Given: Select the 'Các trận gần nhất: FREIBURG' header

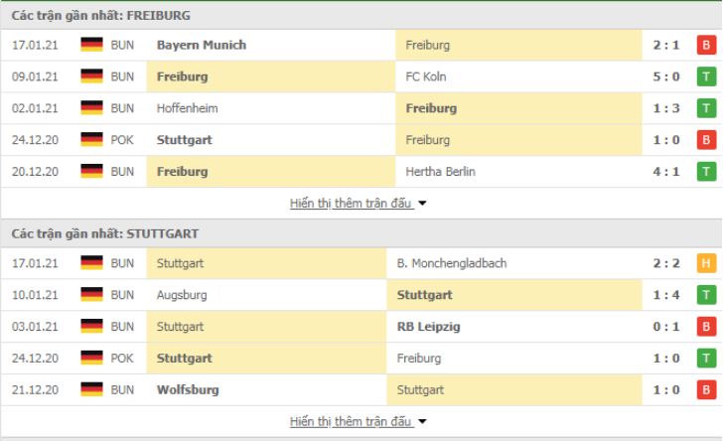Looking at the screenshot, I should (101, 16).
